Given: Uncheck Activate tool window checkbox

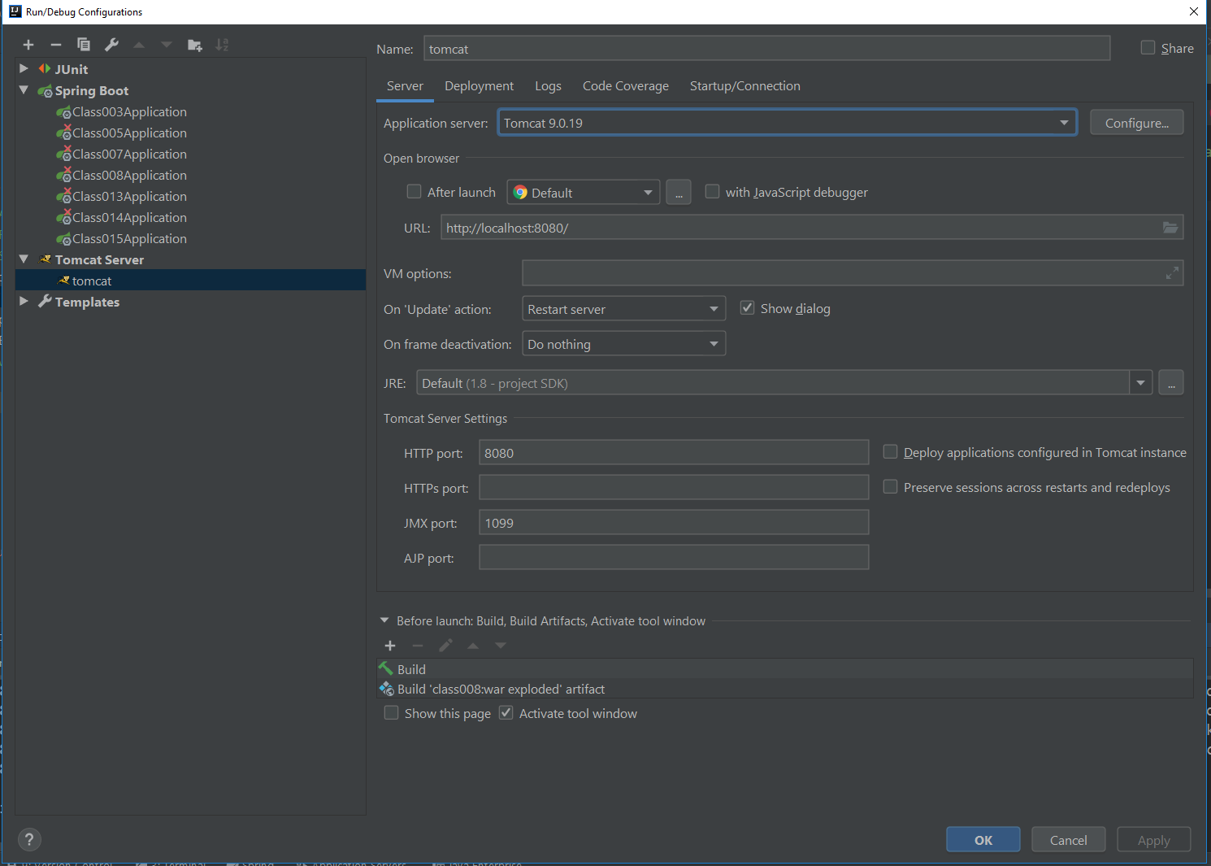Looking at the screenshot, I should [x=506, y=712].
